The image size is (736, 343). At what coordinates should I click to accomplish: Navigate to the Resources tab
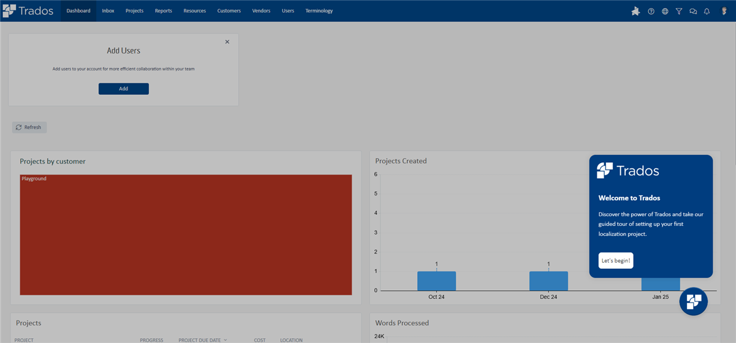click(x=194, y=11)
